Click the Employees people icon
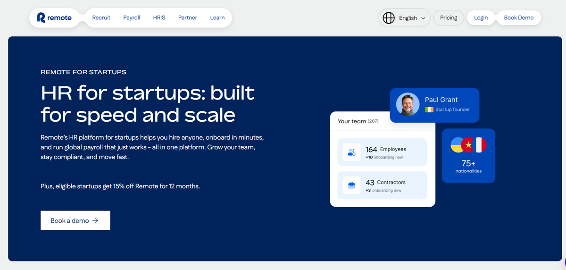Image resolution: width=566 pixels, height=270 pixels. tap(351, 152)
